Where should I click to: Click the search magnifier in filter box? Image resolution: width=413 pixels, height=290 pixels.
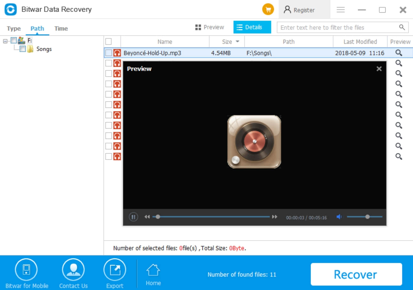click(x=402, y=27)
